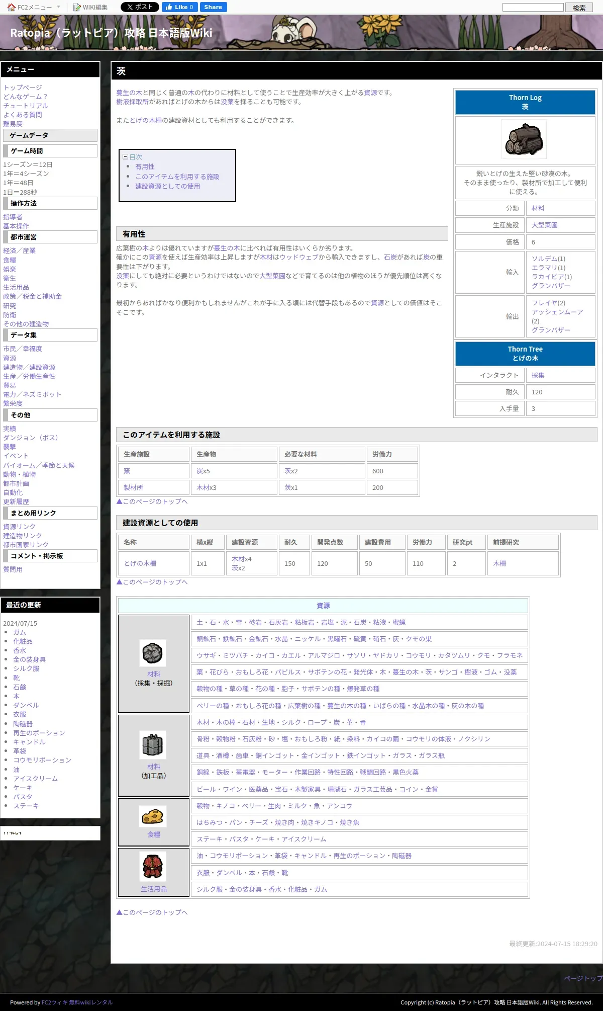603x1011 pixels.
Task: Open the FC2メニュー home icon
Action: [x=12, y=7]
